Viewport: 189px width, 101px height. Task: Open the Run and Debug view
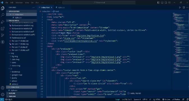click(3, 22)
